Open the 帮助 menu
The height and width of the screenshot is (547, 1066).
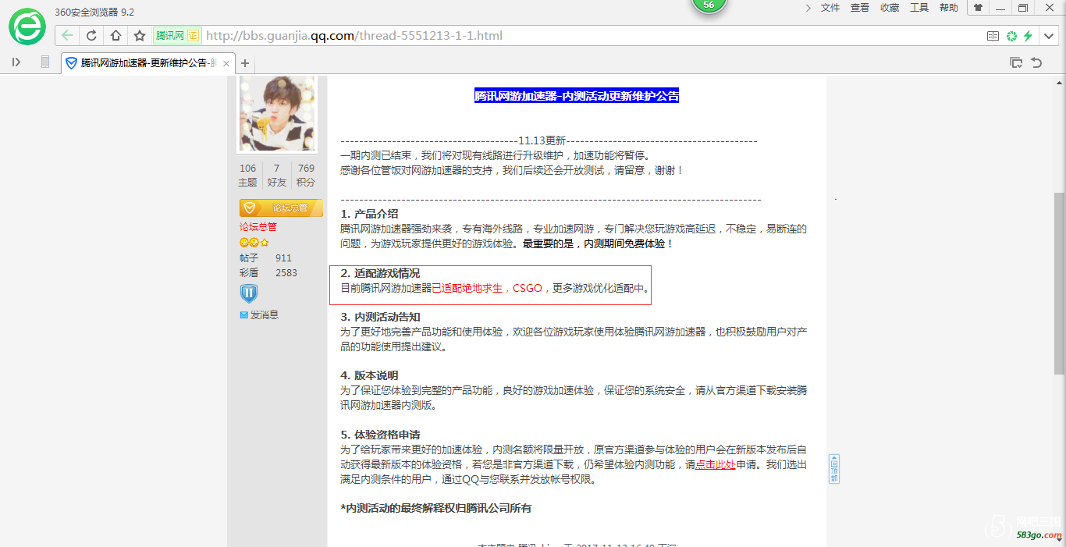point(949,8)
